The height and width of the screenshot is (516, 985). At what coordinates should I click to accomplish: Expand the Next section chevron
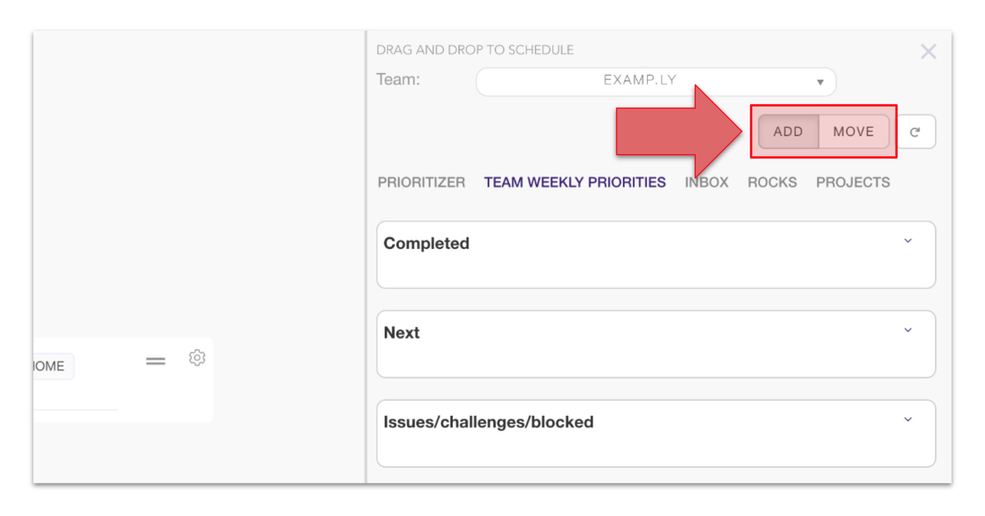[x=908, y=331]
